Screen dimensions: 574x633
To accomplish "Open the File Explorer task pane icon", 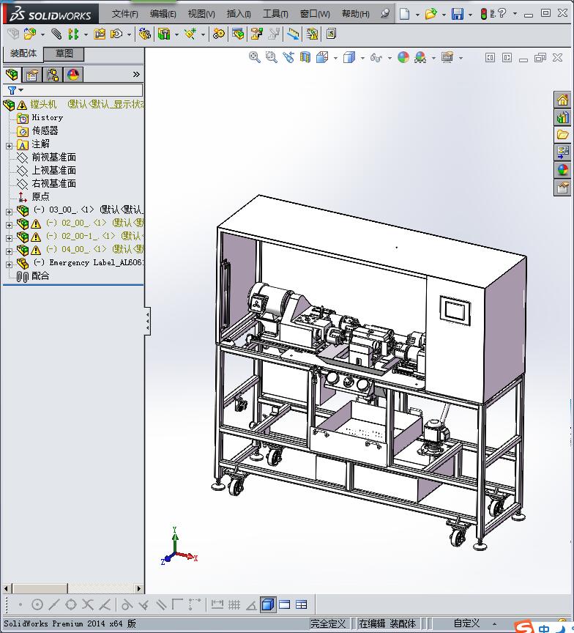I will 563,135.
